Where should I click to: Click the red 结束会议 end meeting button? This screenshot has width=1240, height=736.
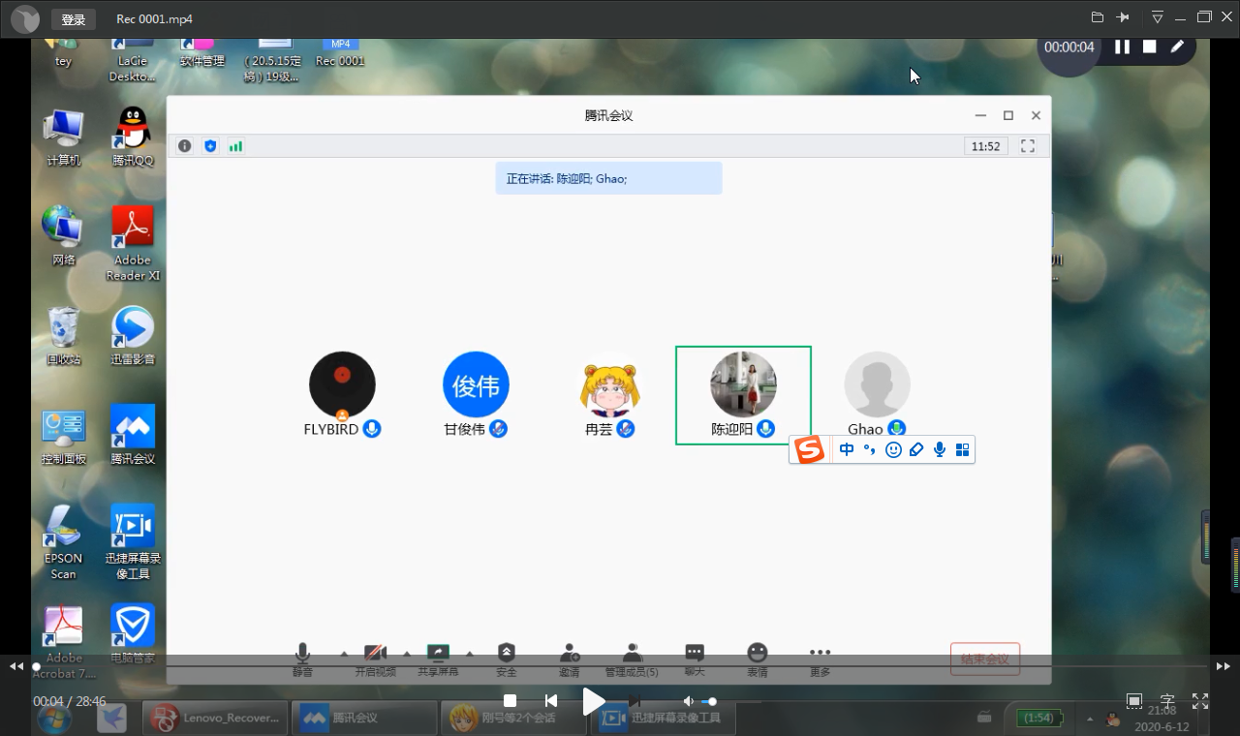click(985, 659)
